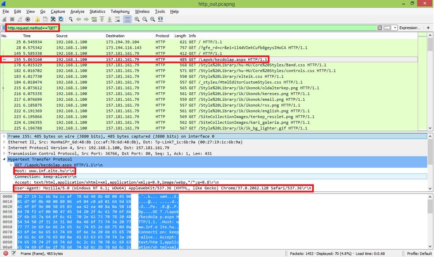Click the restart capture icon

(20, 19)
